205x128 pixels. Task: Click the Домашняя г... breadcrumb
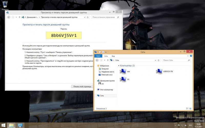coord(32,17)
